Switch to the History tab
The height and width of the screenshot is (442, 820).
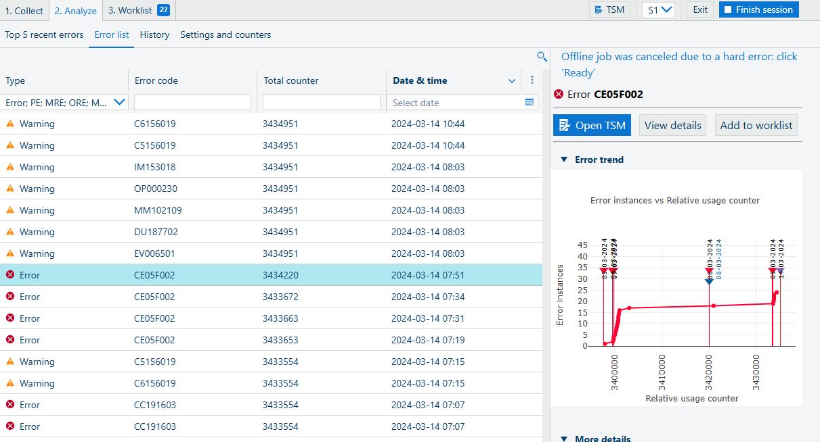154,34
